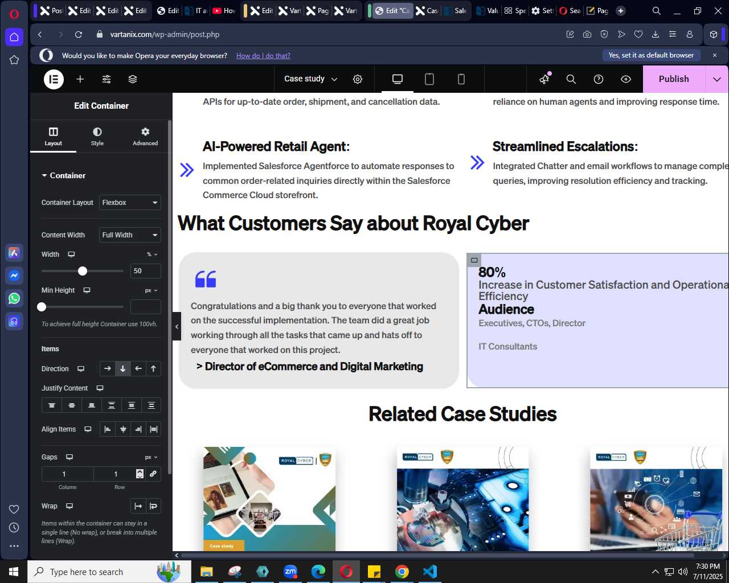
Task: Click the Add Element plus icon
Action: click(x=80, y=79)
